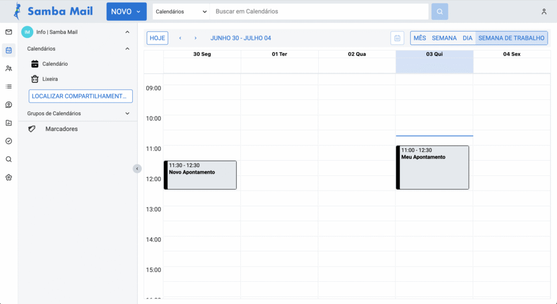Viewport: 557px width, 304px height.
Task: Open the Contacts people icon in sidebar
Action: click(x=9, y=68)
